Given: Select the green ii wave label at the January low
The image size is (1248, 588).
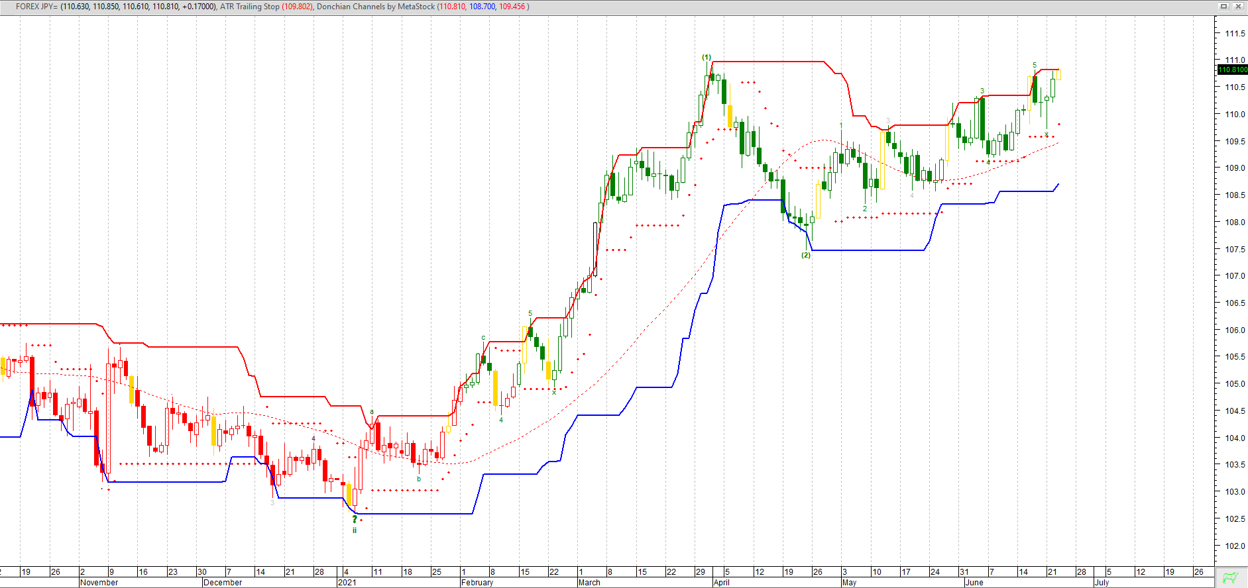Looking at the screenshot, I should [x=355, y=530].
